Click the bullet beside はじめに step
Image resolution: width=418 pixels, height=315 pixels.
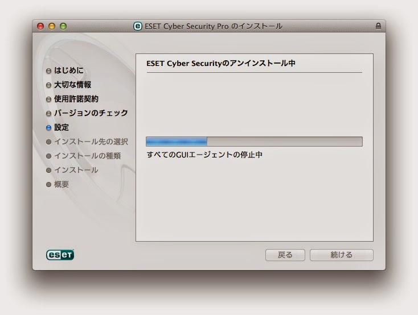click(x=48, y=71)
